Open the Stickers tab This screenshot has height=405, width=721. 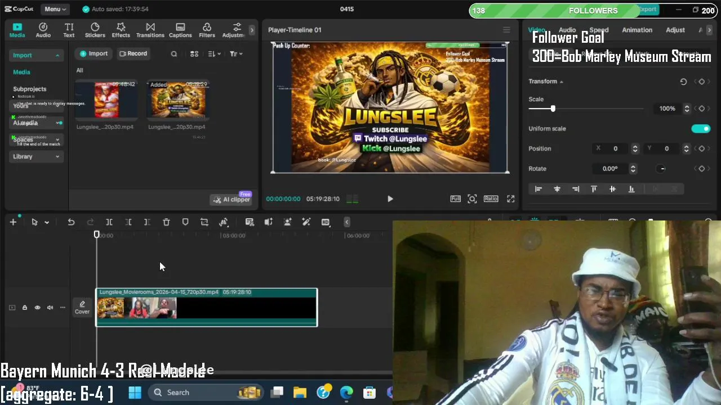95,30
